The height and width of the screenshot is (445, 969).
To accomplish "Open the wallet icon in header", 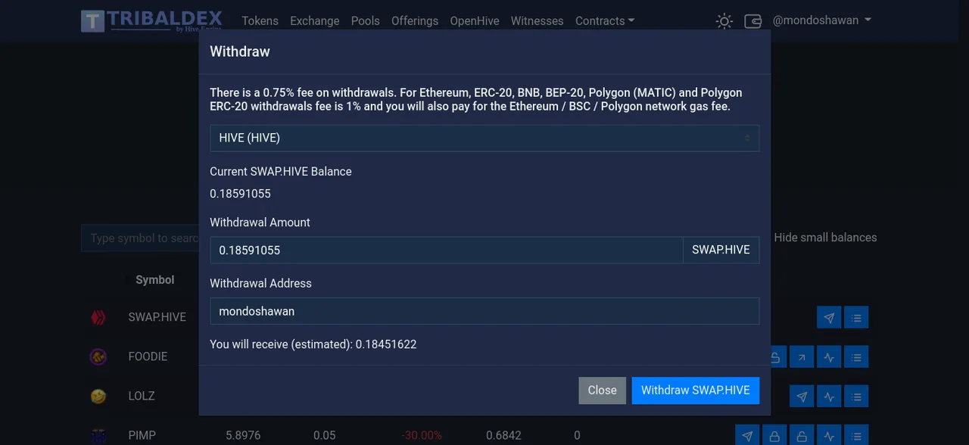I will pyautogui.click(x=753, y=21).
